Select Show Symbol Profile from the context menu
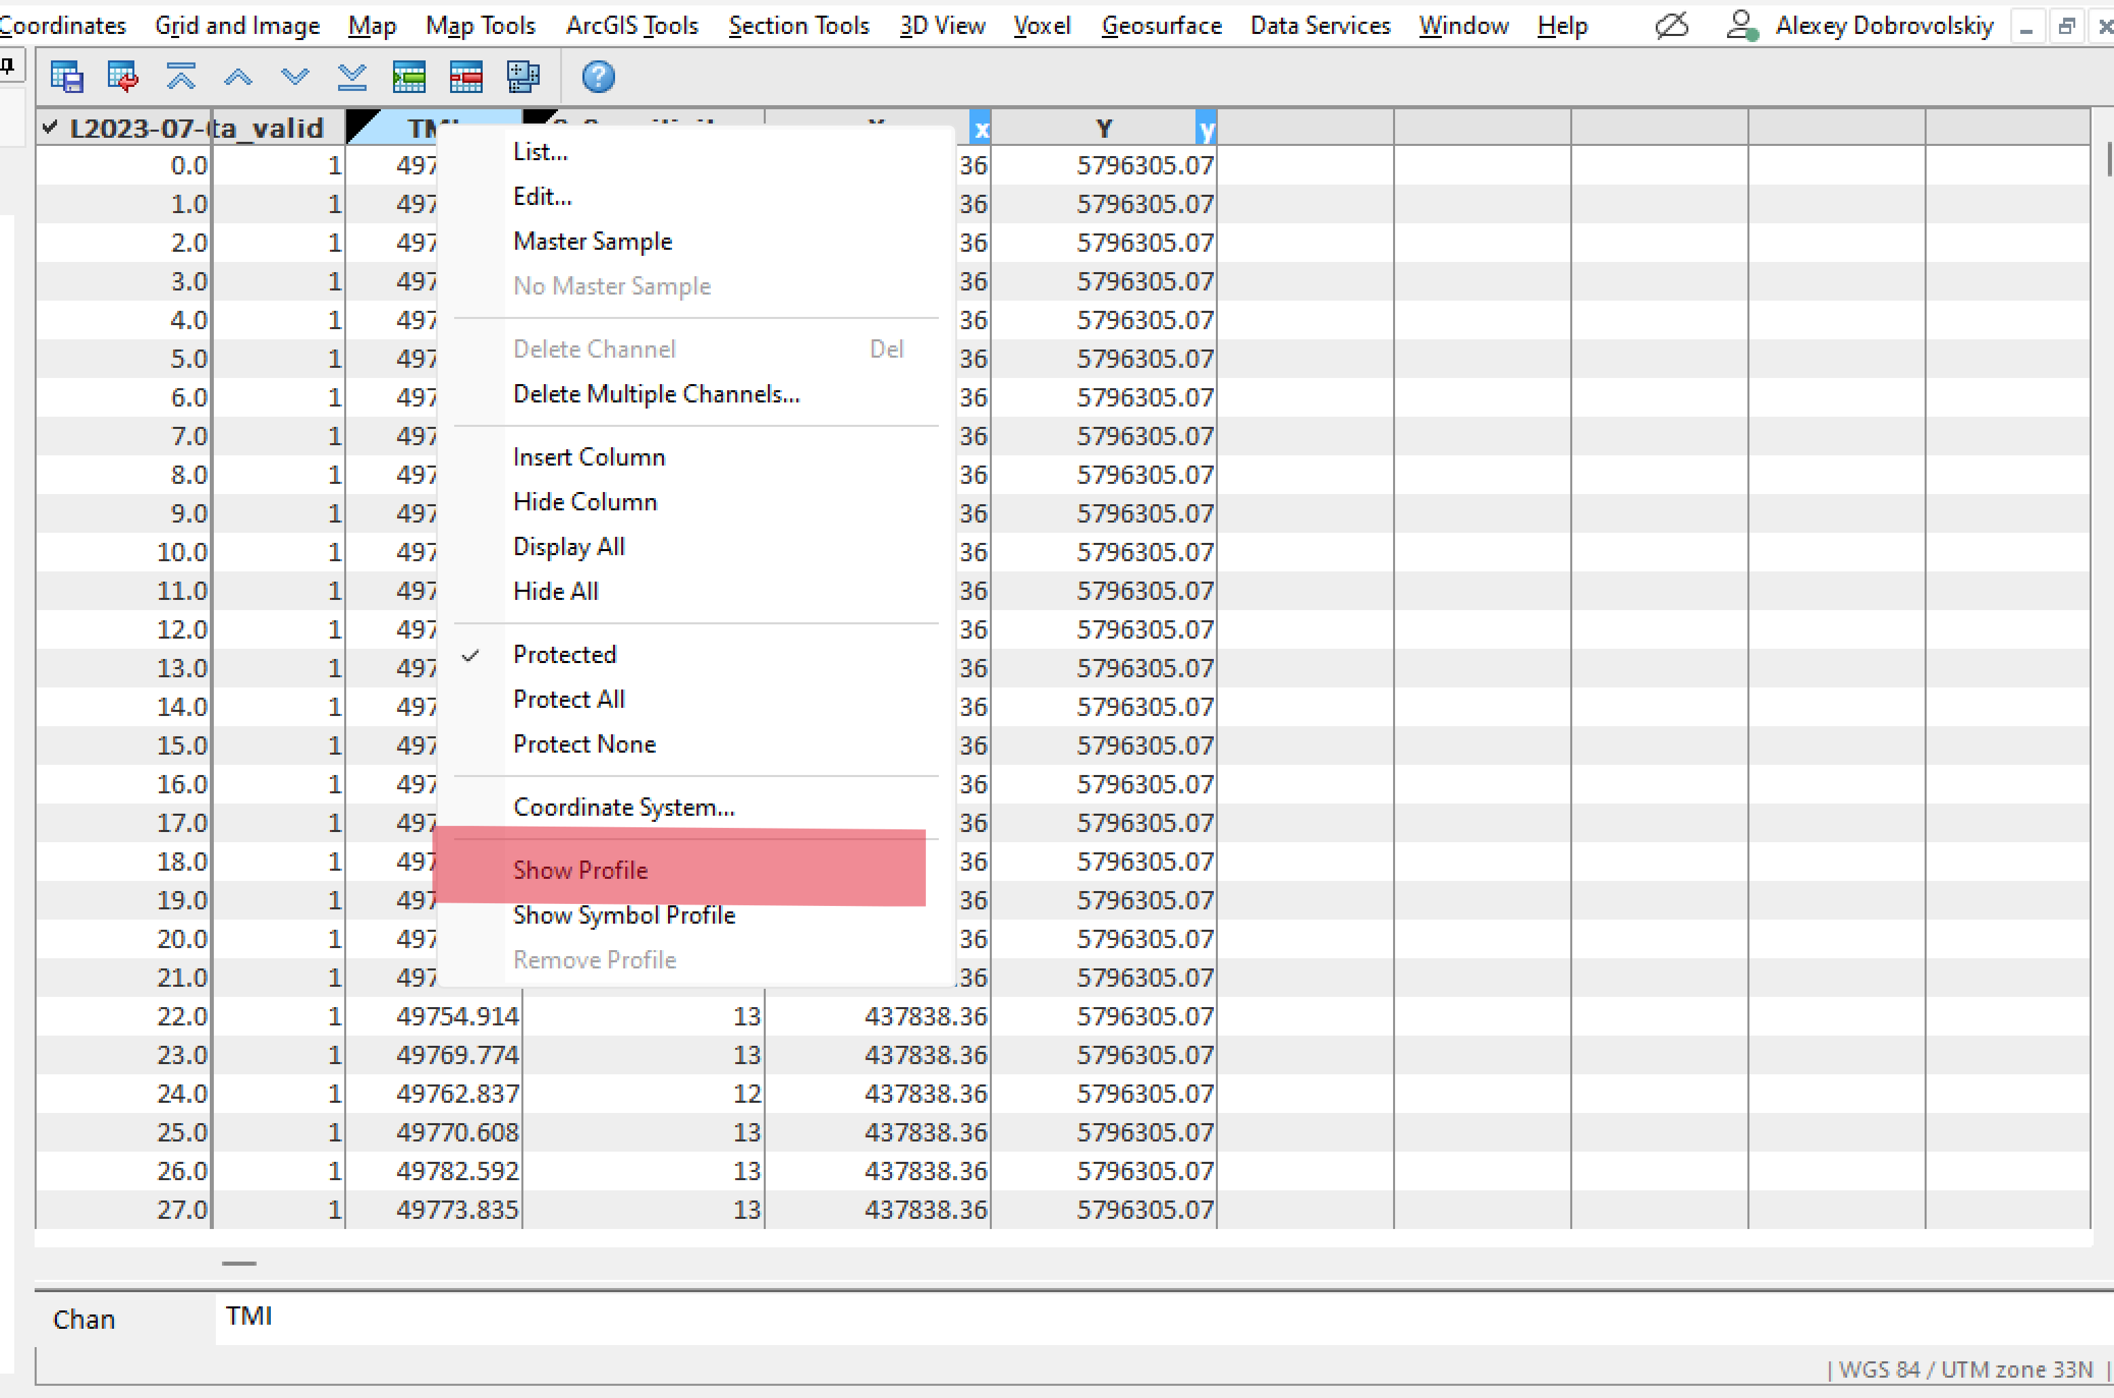The height and width of the screenshot is (1398, 2114). click(x=624, y=914)
